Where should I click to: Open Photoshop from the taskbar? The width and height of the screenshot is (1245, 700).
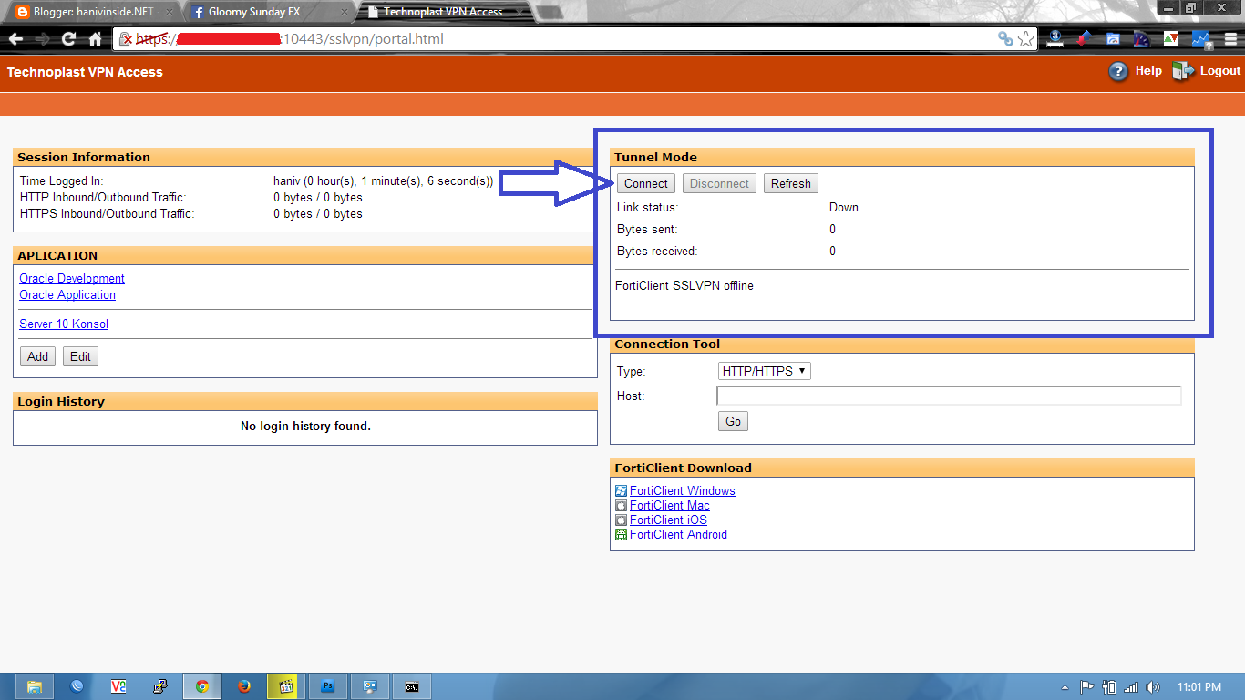(328, 686)
